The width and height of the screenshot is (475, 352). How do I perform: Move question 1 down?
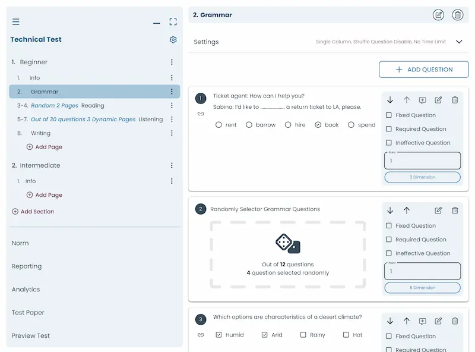[390, 100]
